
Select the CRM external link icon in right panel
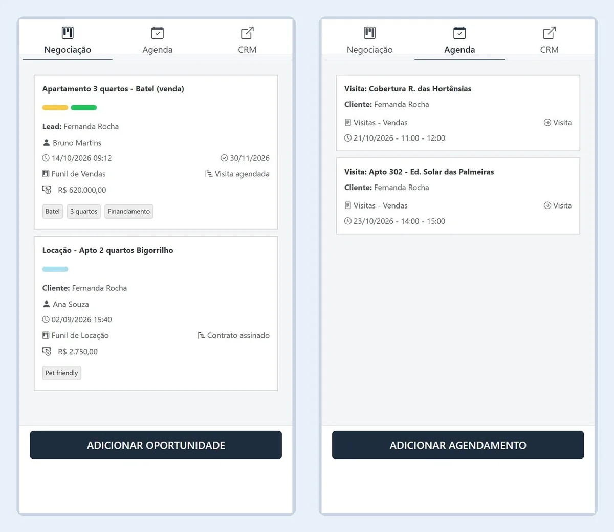click(x=549, y=33)
